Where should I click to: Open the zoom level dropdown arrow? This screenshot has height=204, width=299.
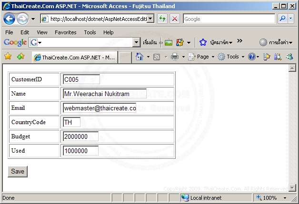[x=285, y=198]
